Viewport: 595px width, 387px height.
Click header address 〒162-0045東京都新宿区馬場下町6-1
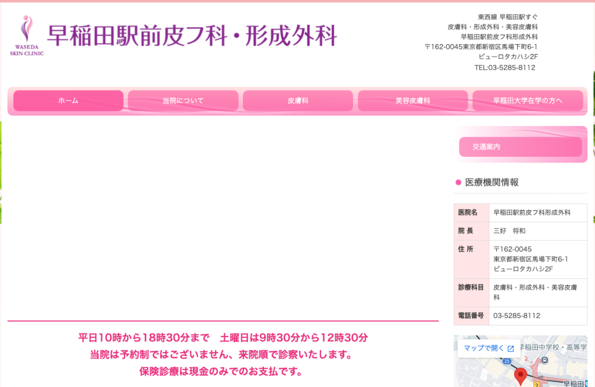481,46
